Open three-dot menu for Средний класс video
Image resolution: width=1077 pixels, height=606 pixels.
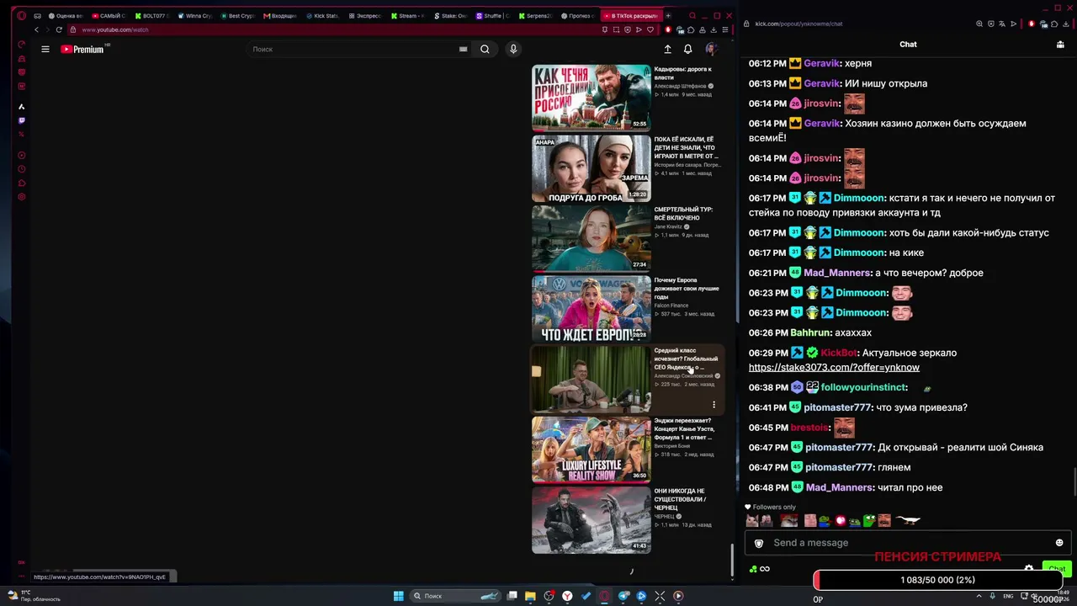pyautogui.click(x=714, y=405)
